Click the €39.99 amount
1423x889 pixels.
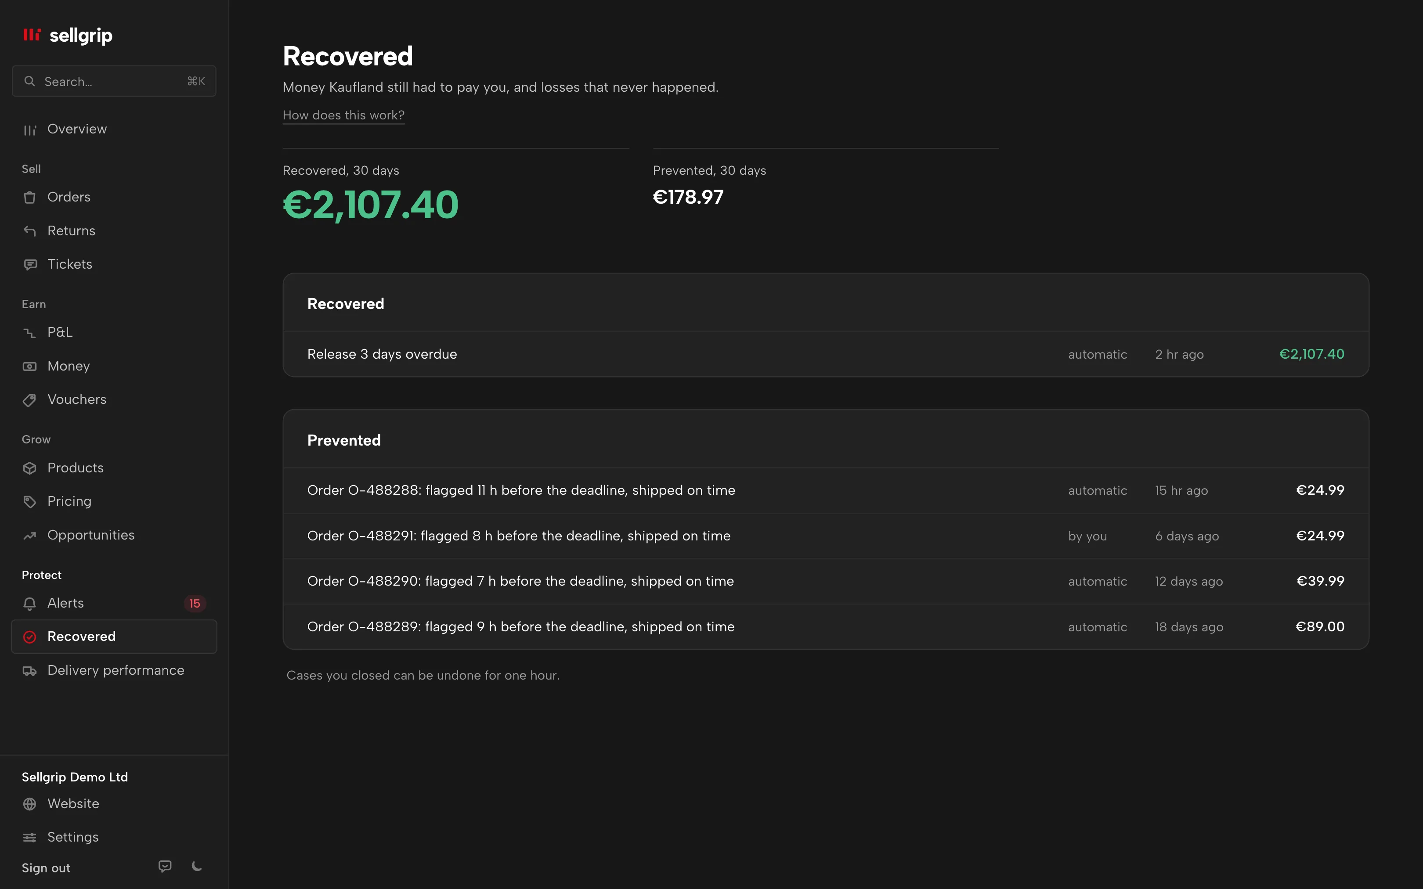[1321, 581]
